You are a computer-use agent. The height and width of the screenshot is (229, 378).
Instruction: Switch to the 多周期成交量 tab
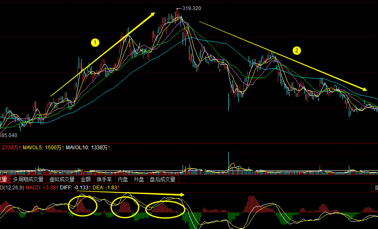pos(28,180)
